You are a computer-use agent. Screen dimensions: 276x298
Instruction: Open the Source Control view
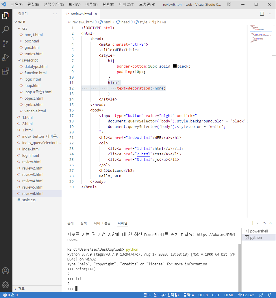(5, 43)
